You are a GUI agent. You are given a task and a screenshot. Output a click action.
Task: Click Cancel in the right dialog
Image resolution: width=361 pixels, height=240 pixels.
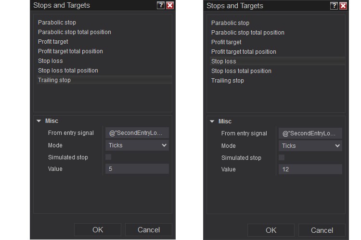pyautogui.click(x=322, y=230)
